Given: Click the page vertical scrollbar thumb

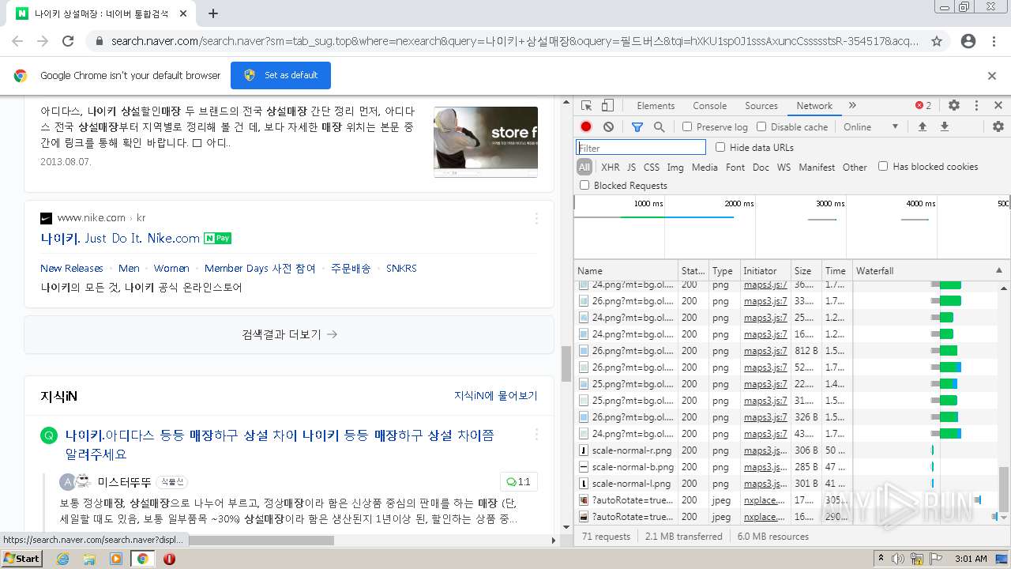Looking at the screenshot, I should click(x=566, y=364).
